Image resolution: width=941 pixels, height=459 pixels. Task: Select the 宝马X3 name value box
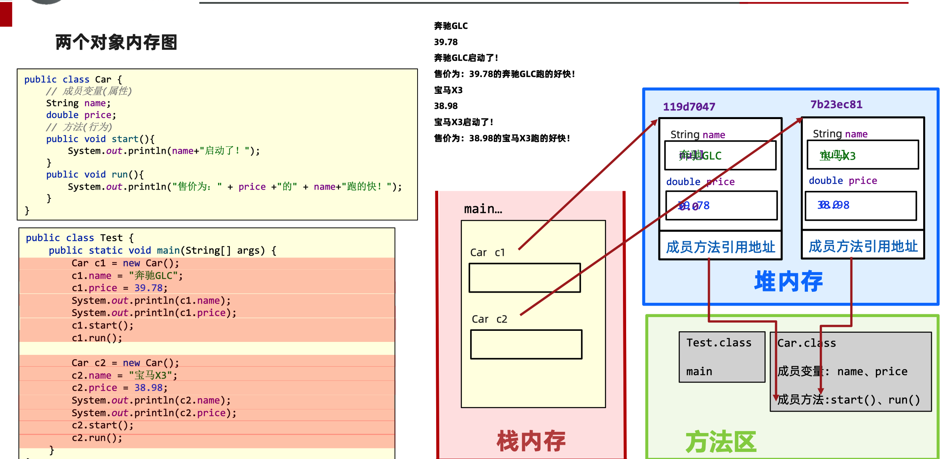(862, 155)
